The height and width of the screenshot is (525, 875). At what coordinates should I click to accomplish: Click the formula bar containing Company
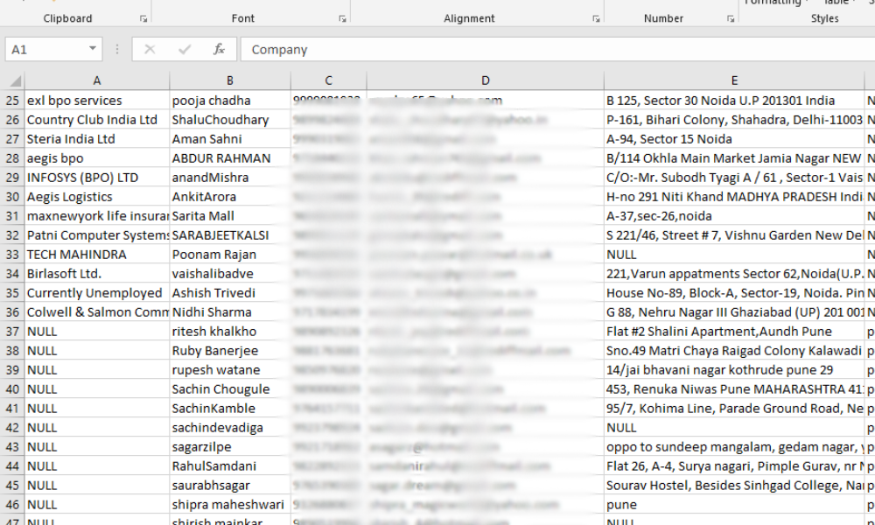(558, 50)
